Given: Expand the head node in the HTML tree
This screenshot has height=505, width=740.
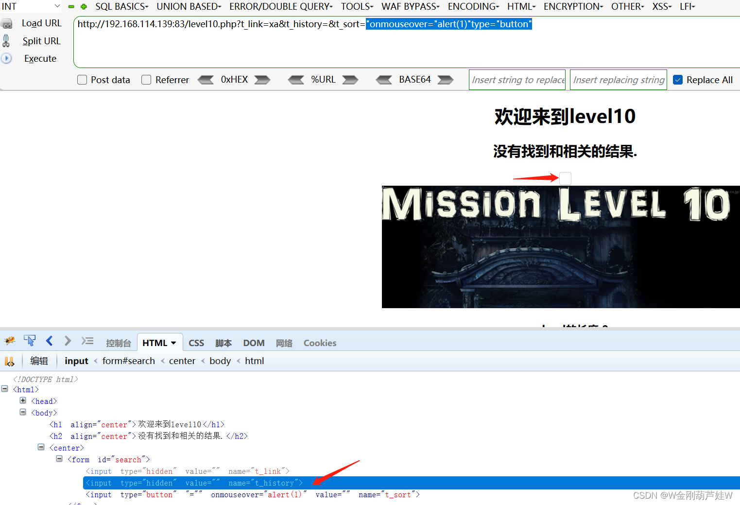Looking at the screenshot, I should point(23,400).
